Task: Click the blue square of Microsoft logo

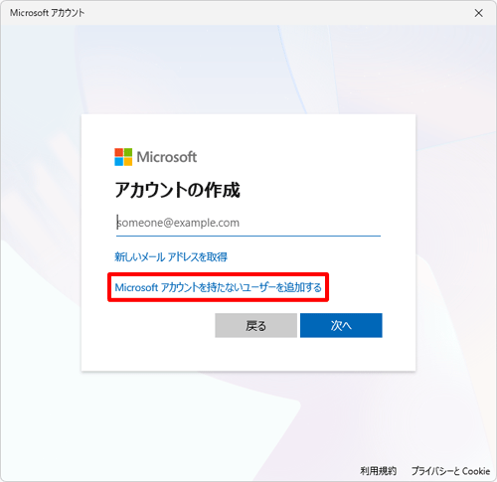Action: 118,162
